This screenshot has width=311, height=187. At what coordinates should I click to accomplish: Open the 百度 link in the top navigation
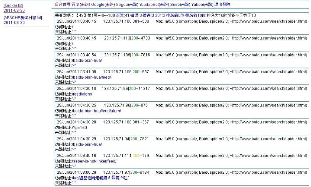point(76,4)
